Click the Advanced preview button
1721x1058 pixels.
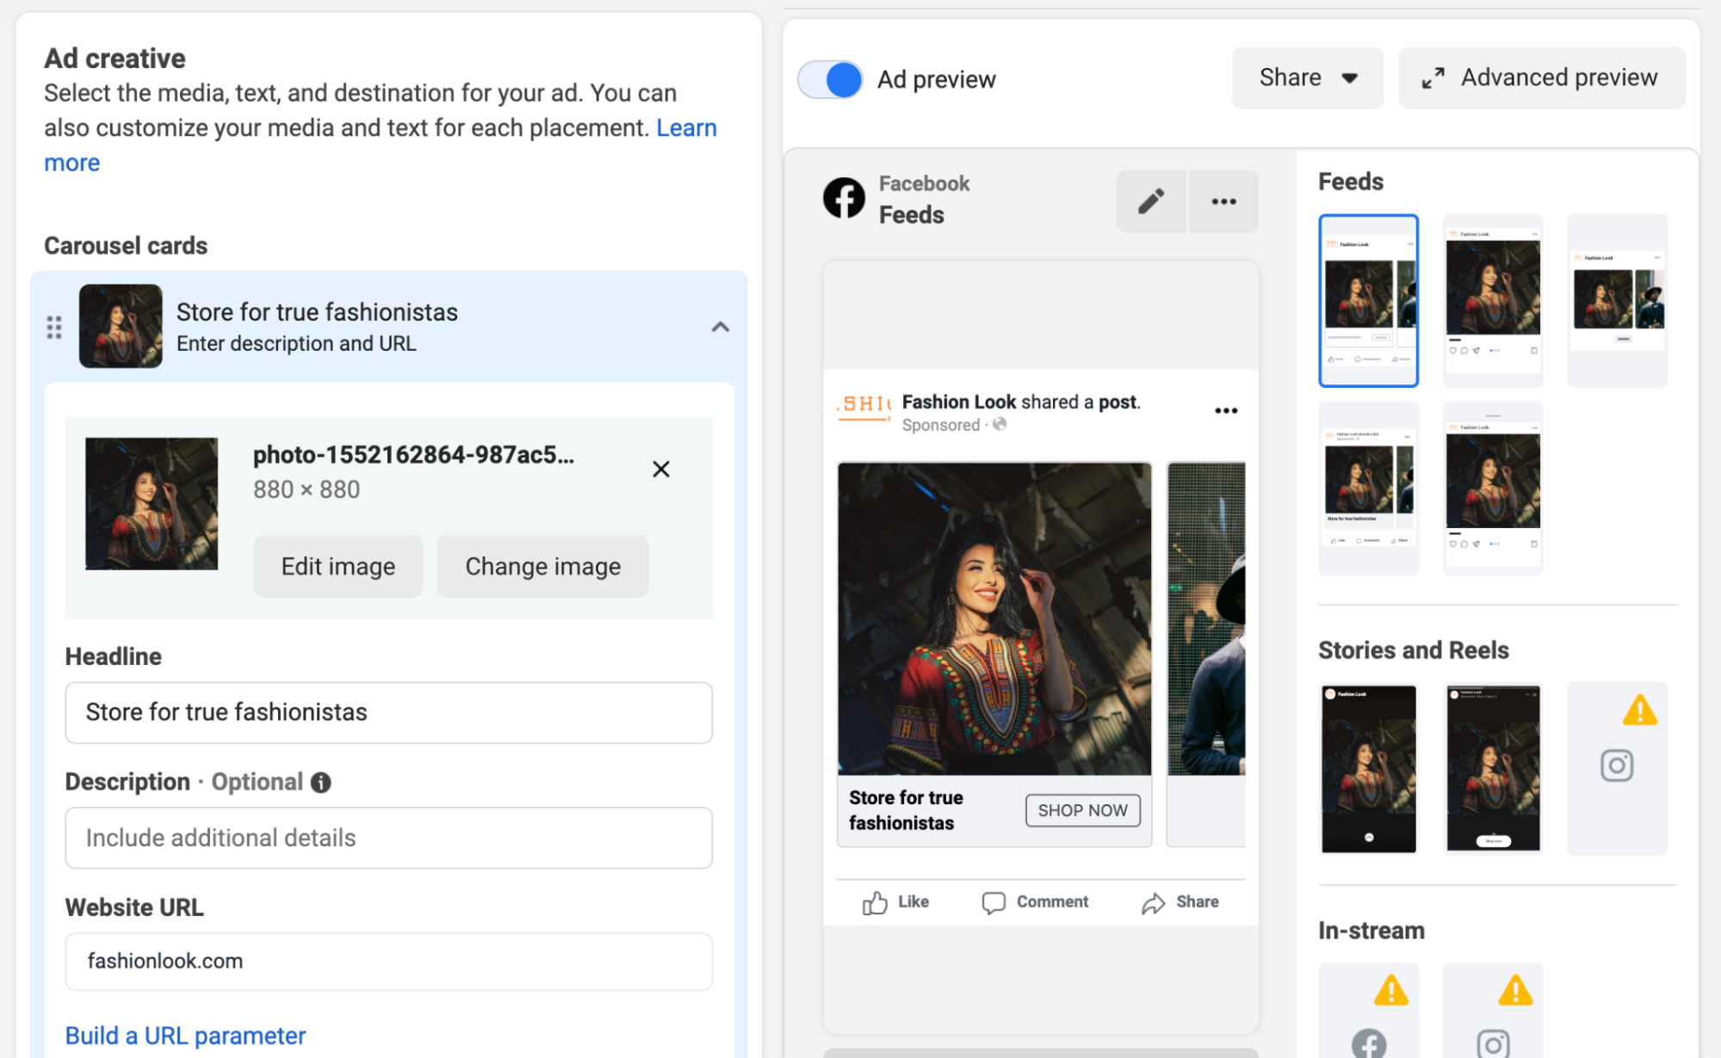pyautogui.click(x=1540, y=77)
